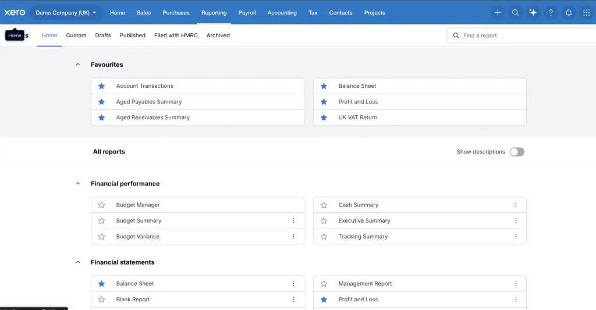The width and height of the screenshot is (596, 310).
Task: Unfavourite Account Transactions star
Action: (101, 86)
